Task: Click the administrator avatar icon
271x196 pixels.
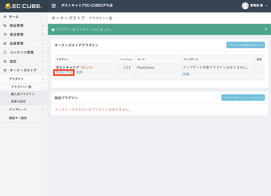Action: pos(245,6)
